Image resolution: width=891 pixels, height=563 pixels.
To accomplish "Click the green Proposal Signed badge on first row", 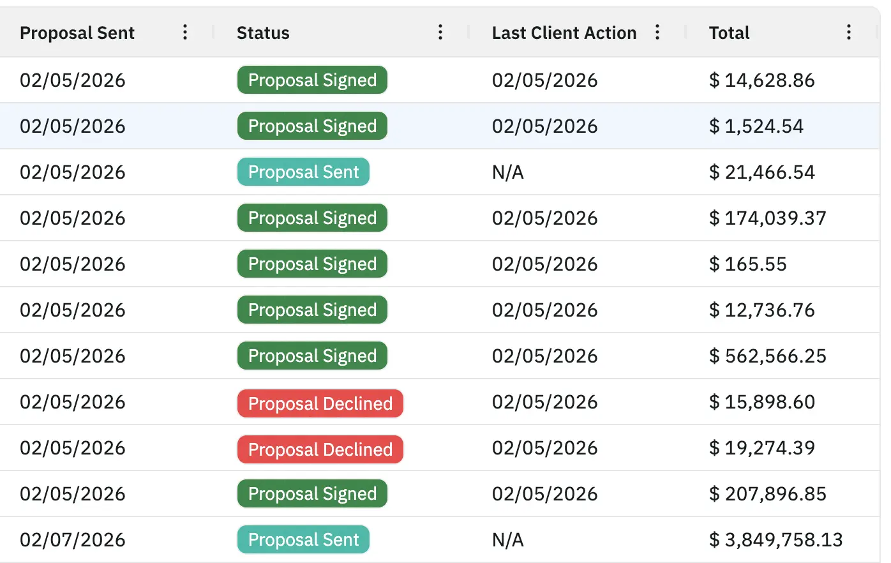I will pos(312,80).
